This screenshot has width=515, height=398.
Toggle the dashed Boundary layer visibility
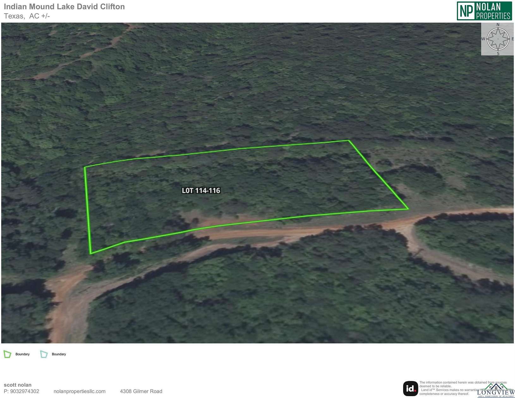(x=44, y=354)
